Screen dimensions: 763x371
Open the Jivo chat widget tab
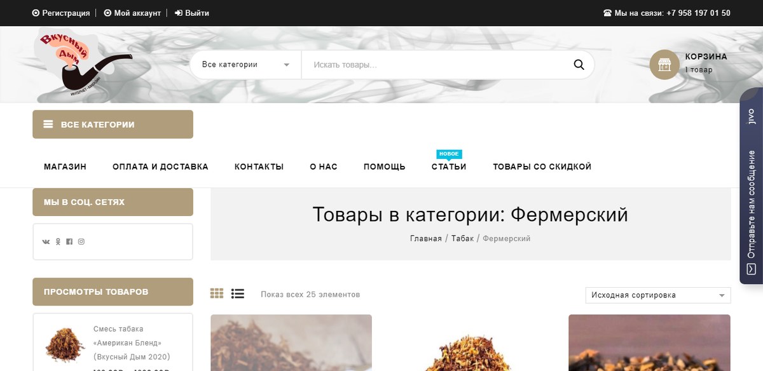tap(751, 185)
